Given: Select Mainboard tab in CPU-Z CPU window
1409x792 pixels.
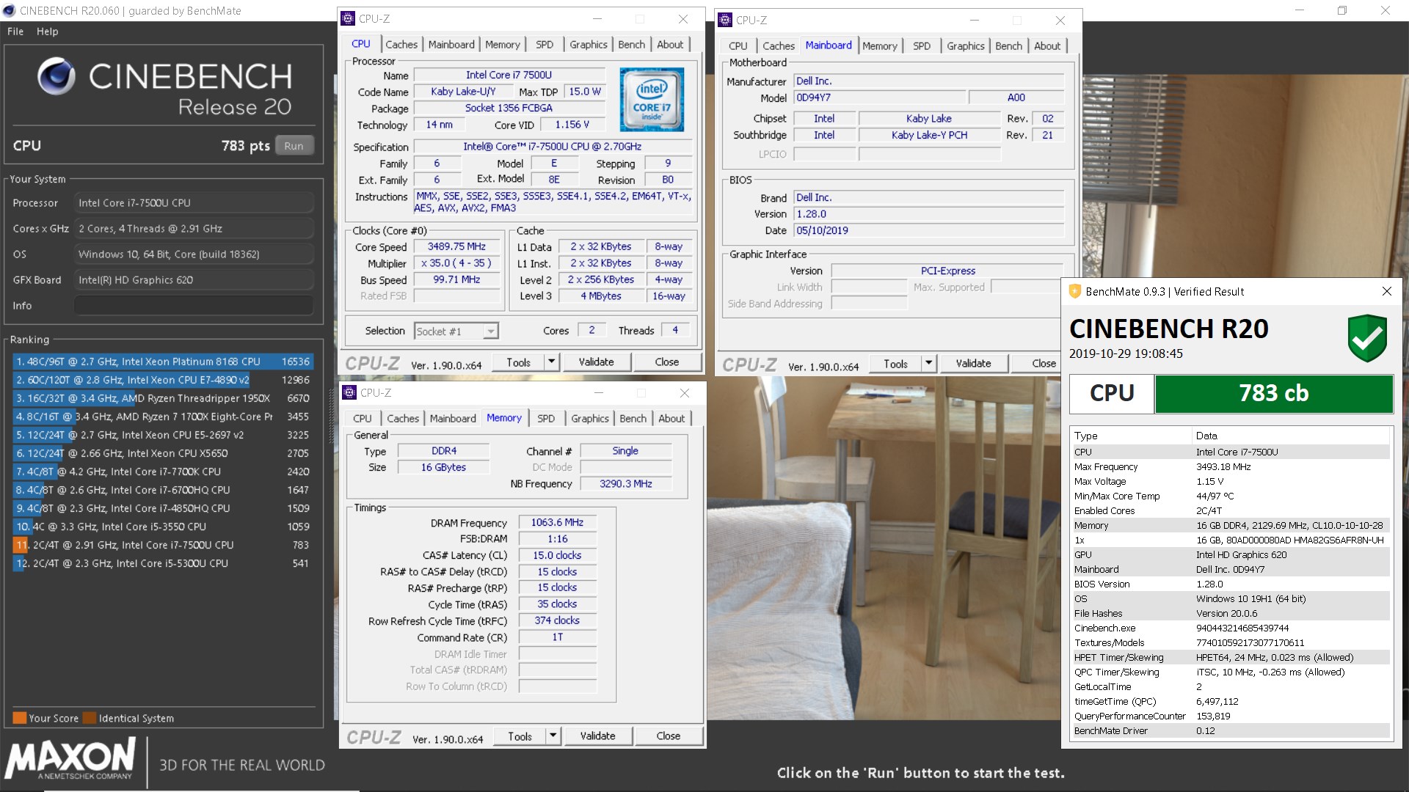Looking at the screenshot, I should pos(451,45).
